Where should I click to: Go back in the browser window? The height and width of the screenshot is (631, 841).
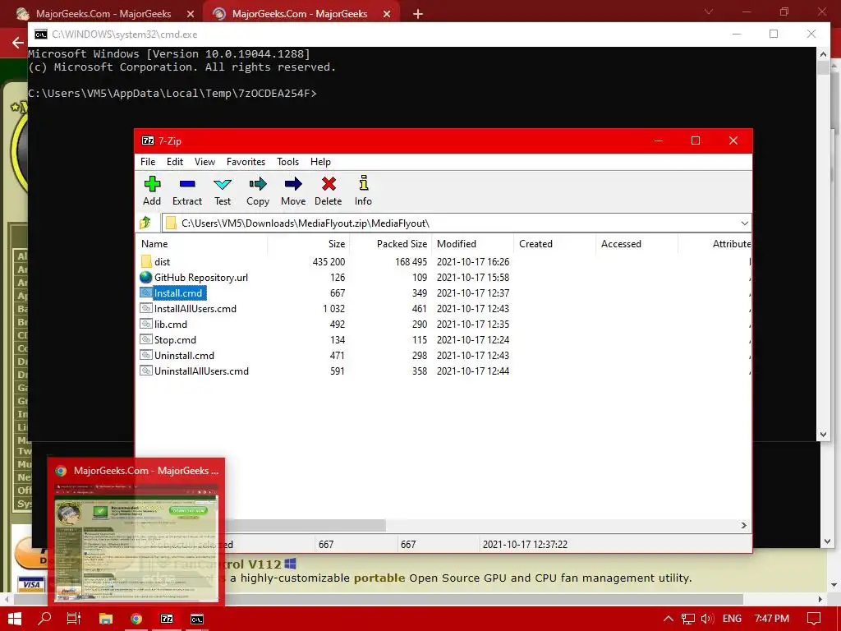coord(18,43)
